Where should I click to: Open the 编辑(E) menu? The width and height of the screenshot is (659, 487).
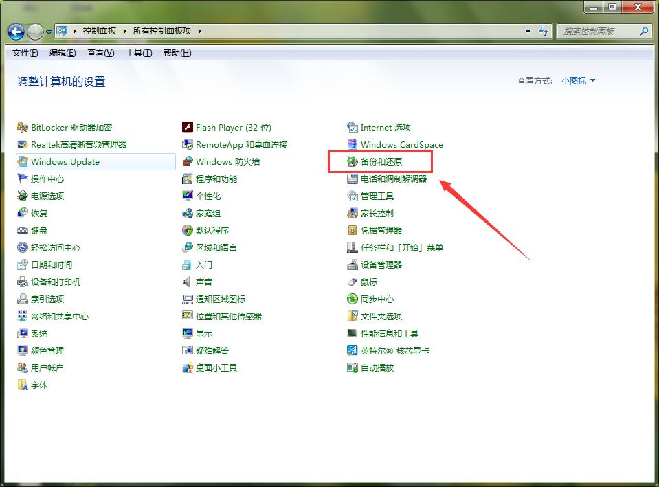63,53
